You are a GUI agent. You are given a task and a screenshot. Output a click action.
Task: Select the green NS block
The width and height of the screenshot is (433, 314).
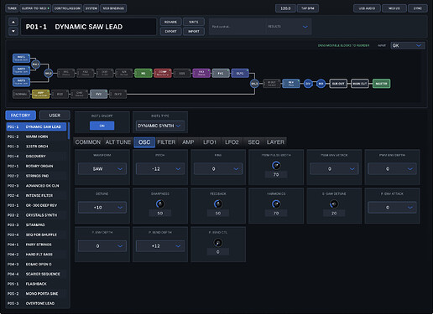pos(143,73)
